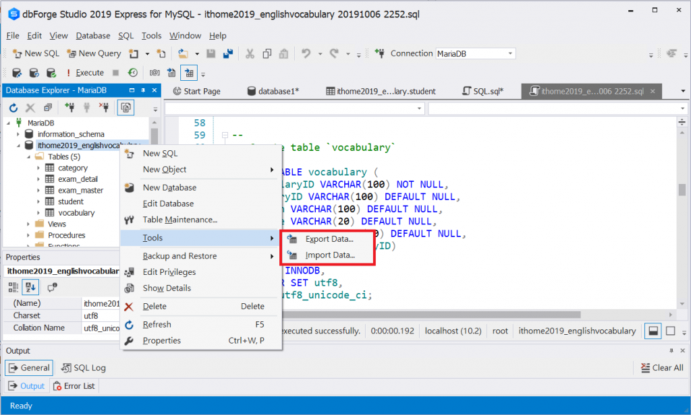
Task: Click the Add new file icon
Action: click(x=161, y=54)
